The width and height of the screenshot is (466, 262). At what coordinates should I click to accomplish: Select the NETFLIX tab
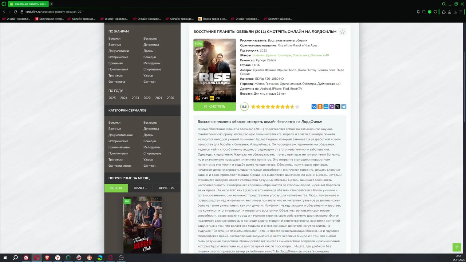116,188
